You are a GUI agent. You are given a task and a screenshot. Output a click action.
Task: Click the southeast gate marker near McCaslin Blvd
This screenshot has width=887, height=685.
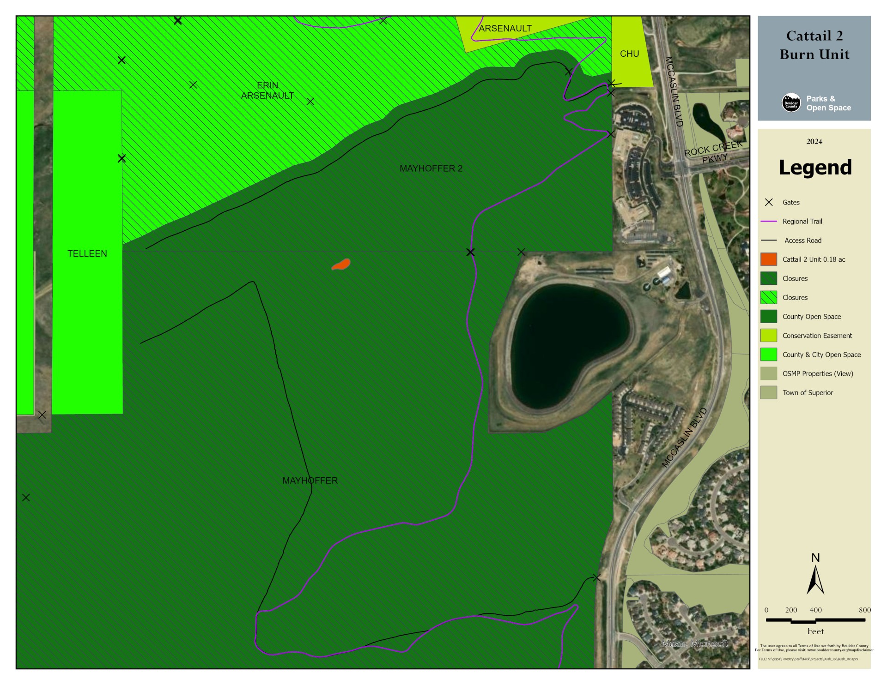596,577
